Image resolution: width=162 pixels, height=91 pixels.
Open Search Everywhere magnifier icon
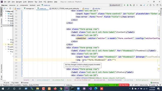(160, 5)
